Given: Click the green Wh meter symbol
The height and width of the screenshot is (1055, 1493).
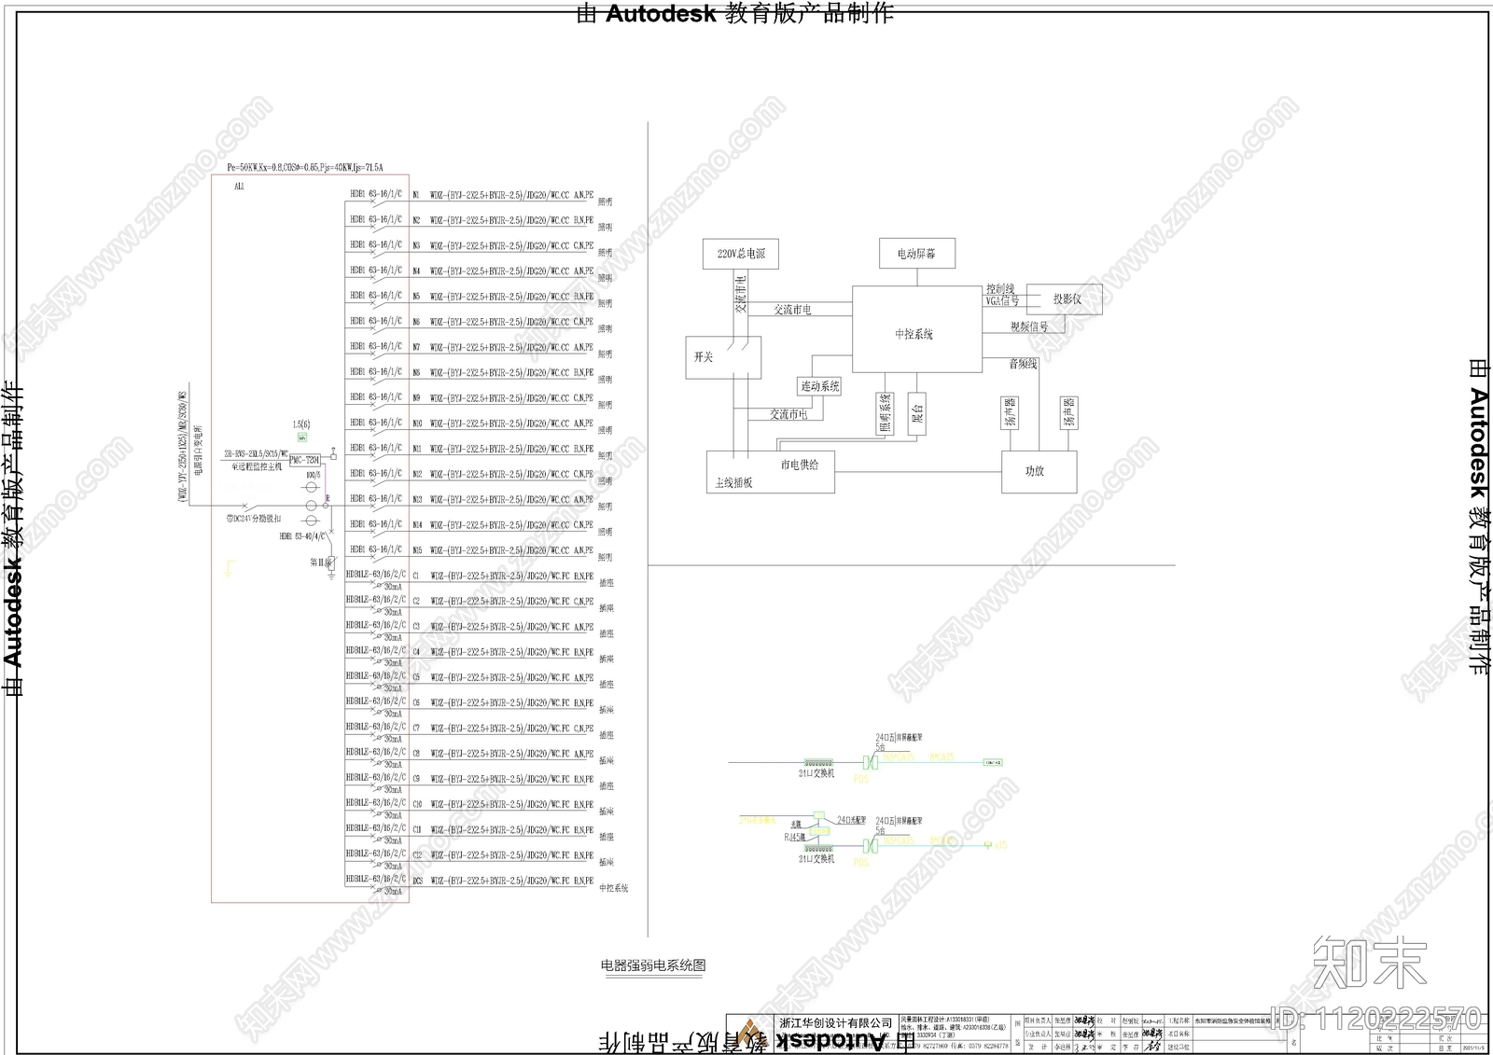Looking at the screenshot, I should coord(301,437).
